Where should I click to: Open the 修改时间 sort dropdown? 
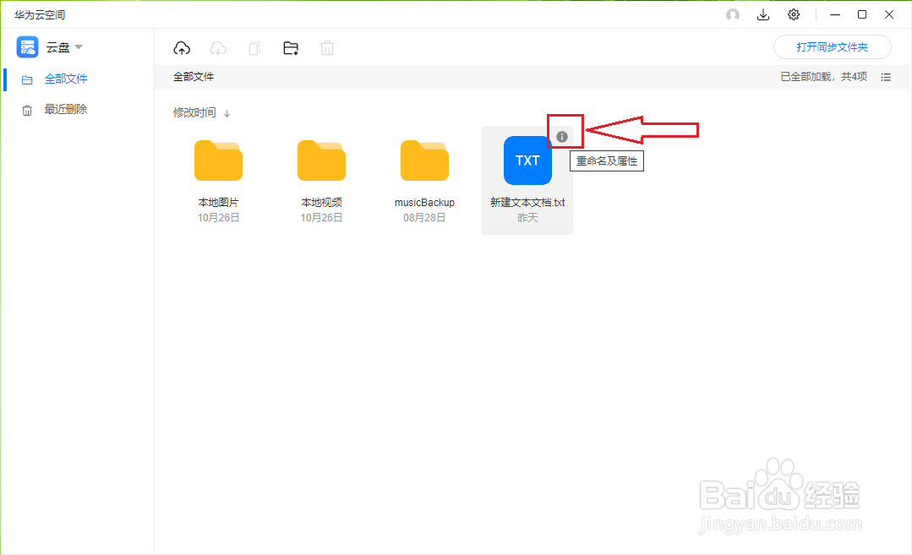tap(194, 112)
